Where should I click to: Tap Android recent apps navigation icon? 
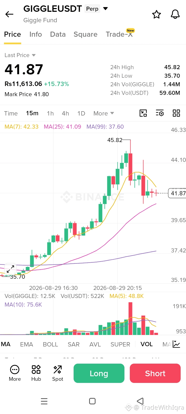[x=44, y=401]
